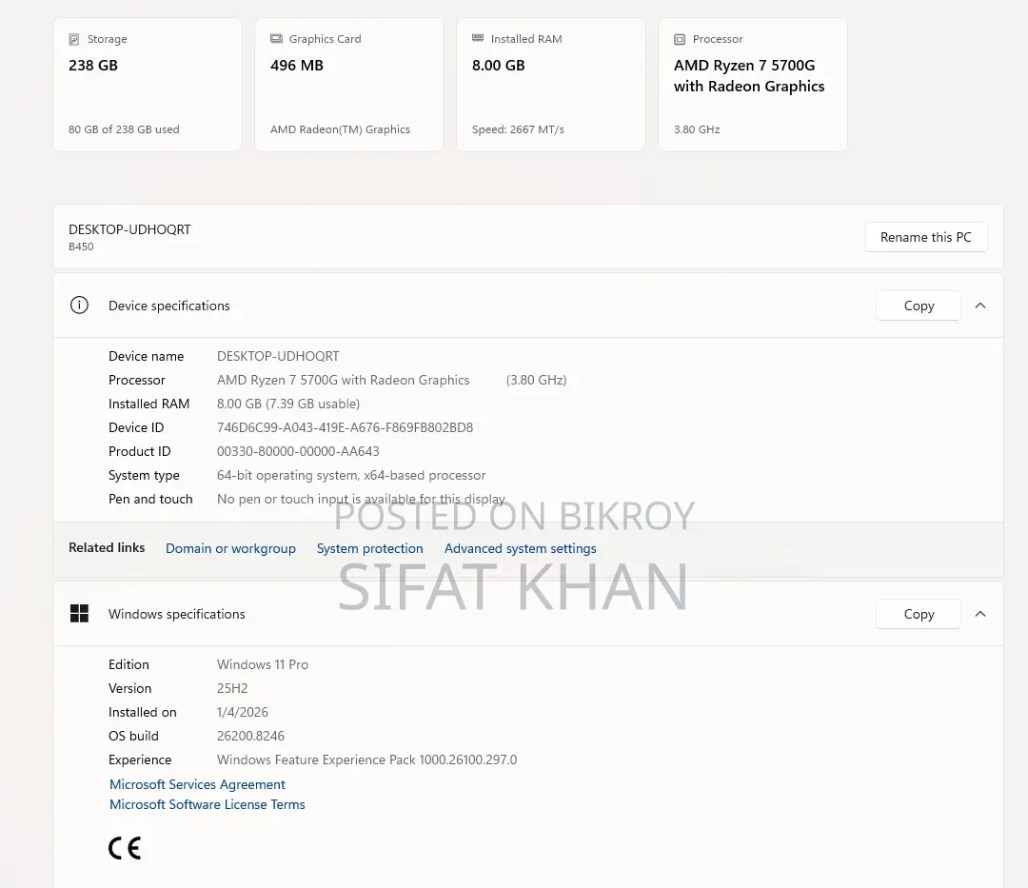This screenshot has height=888, width=1028.
Task: Select installed on date 1/4/2026
Action: [243, 712]
